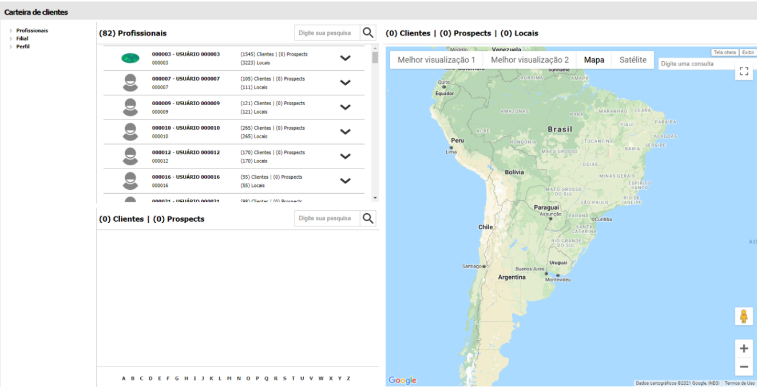Open the green avatar of USUÁRIO 000003
Viewport: 757px width, 387px height.
point(130,58)
